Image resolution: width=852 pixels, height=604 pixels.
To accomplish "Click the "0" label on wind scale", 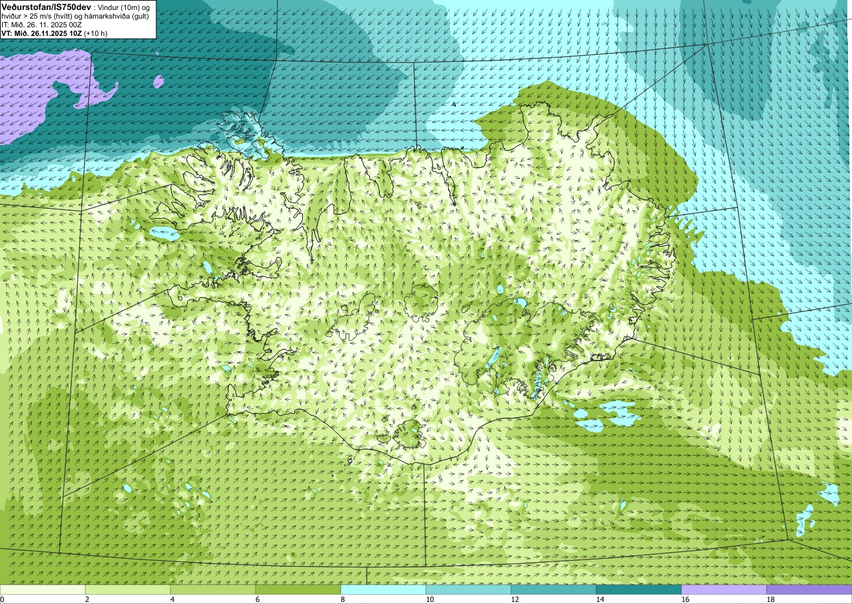I will pos(3,599).
